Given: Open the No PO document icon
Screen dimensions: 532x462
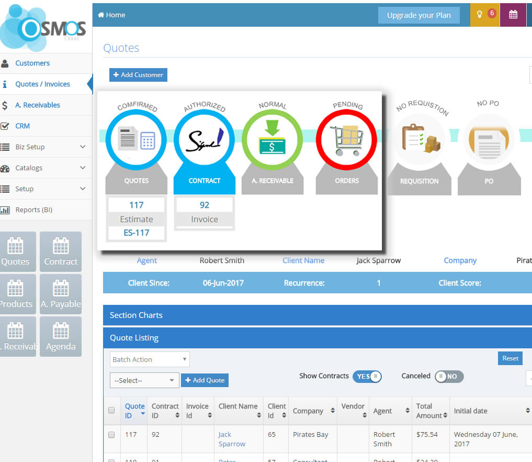Looking at the screenshot, I should 489,139.
